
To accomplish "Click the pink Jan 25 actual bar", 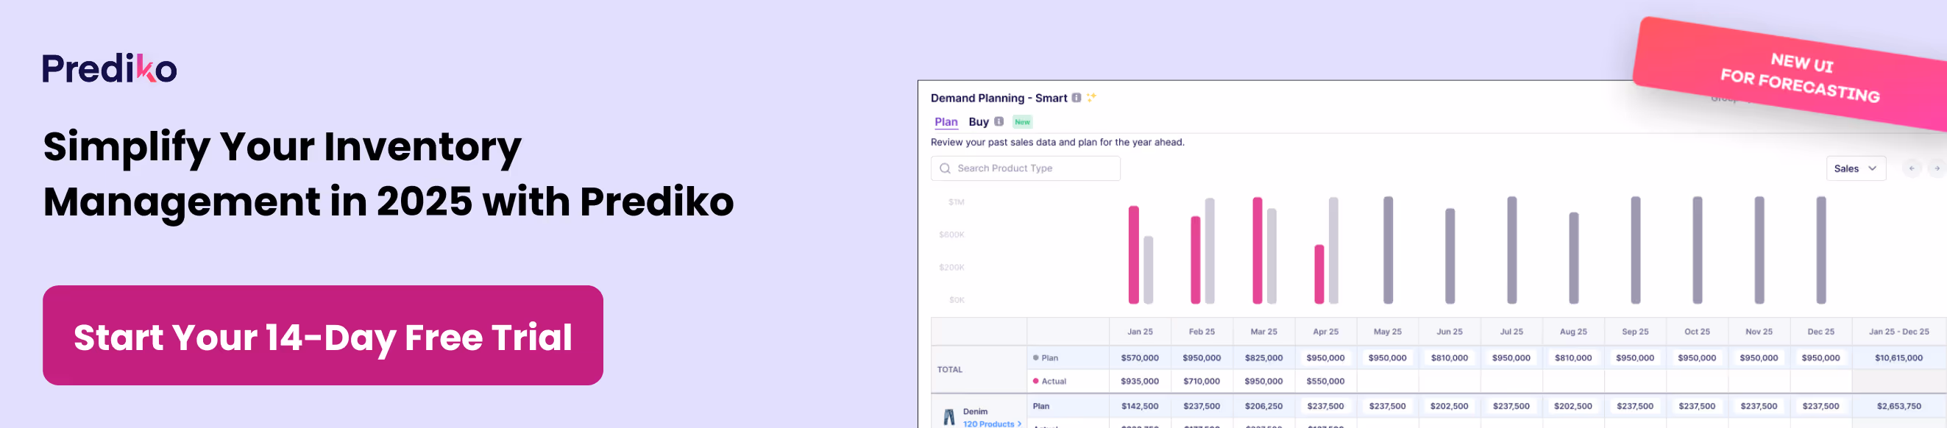I will pos(1133,254).
